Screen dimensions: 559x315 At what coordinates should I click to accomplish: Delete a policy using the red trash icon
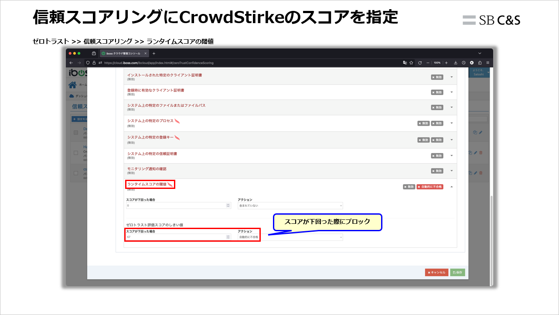click(x=481, y=153)
